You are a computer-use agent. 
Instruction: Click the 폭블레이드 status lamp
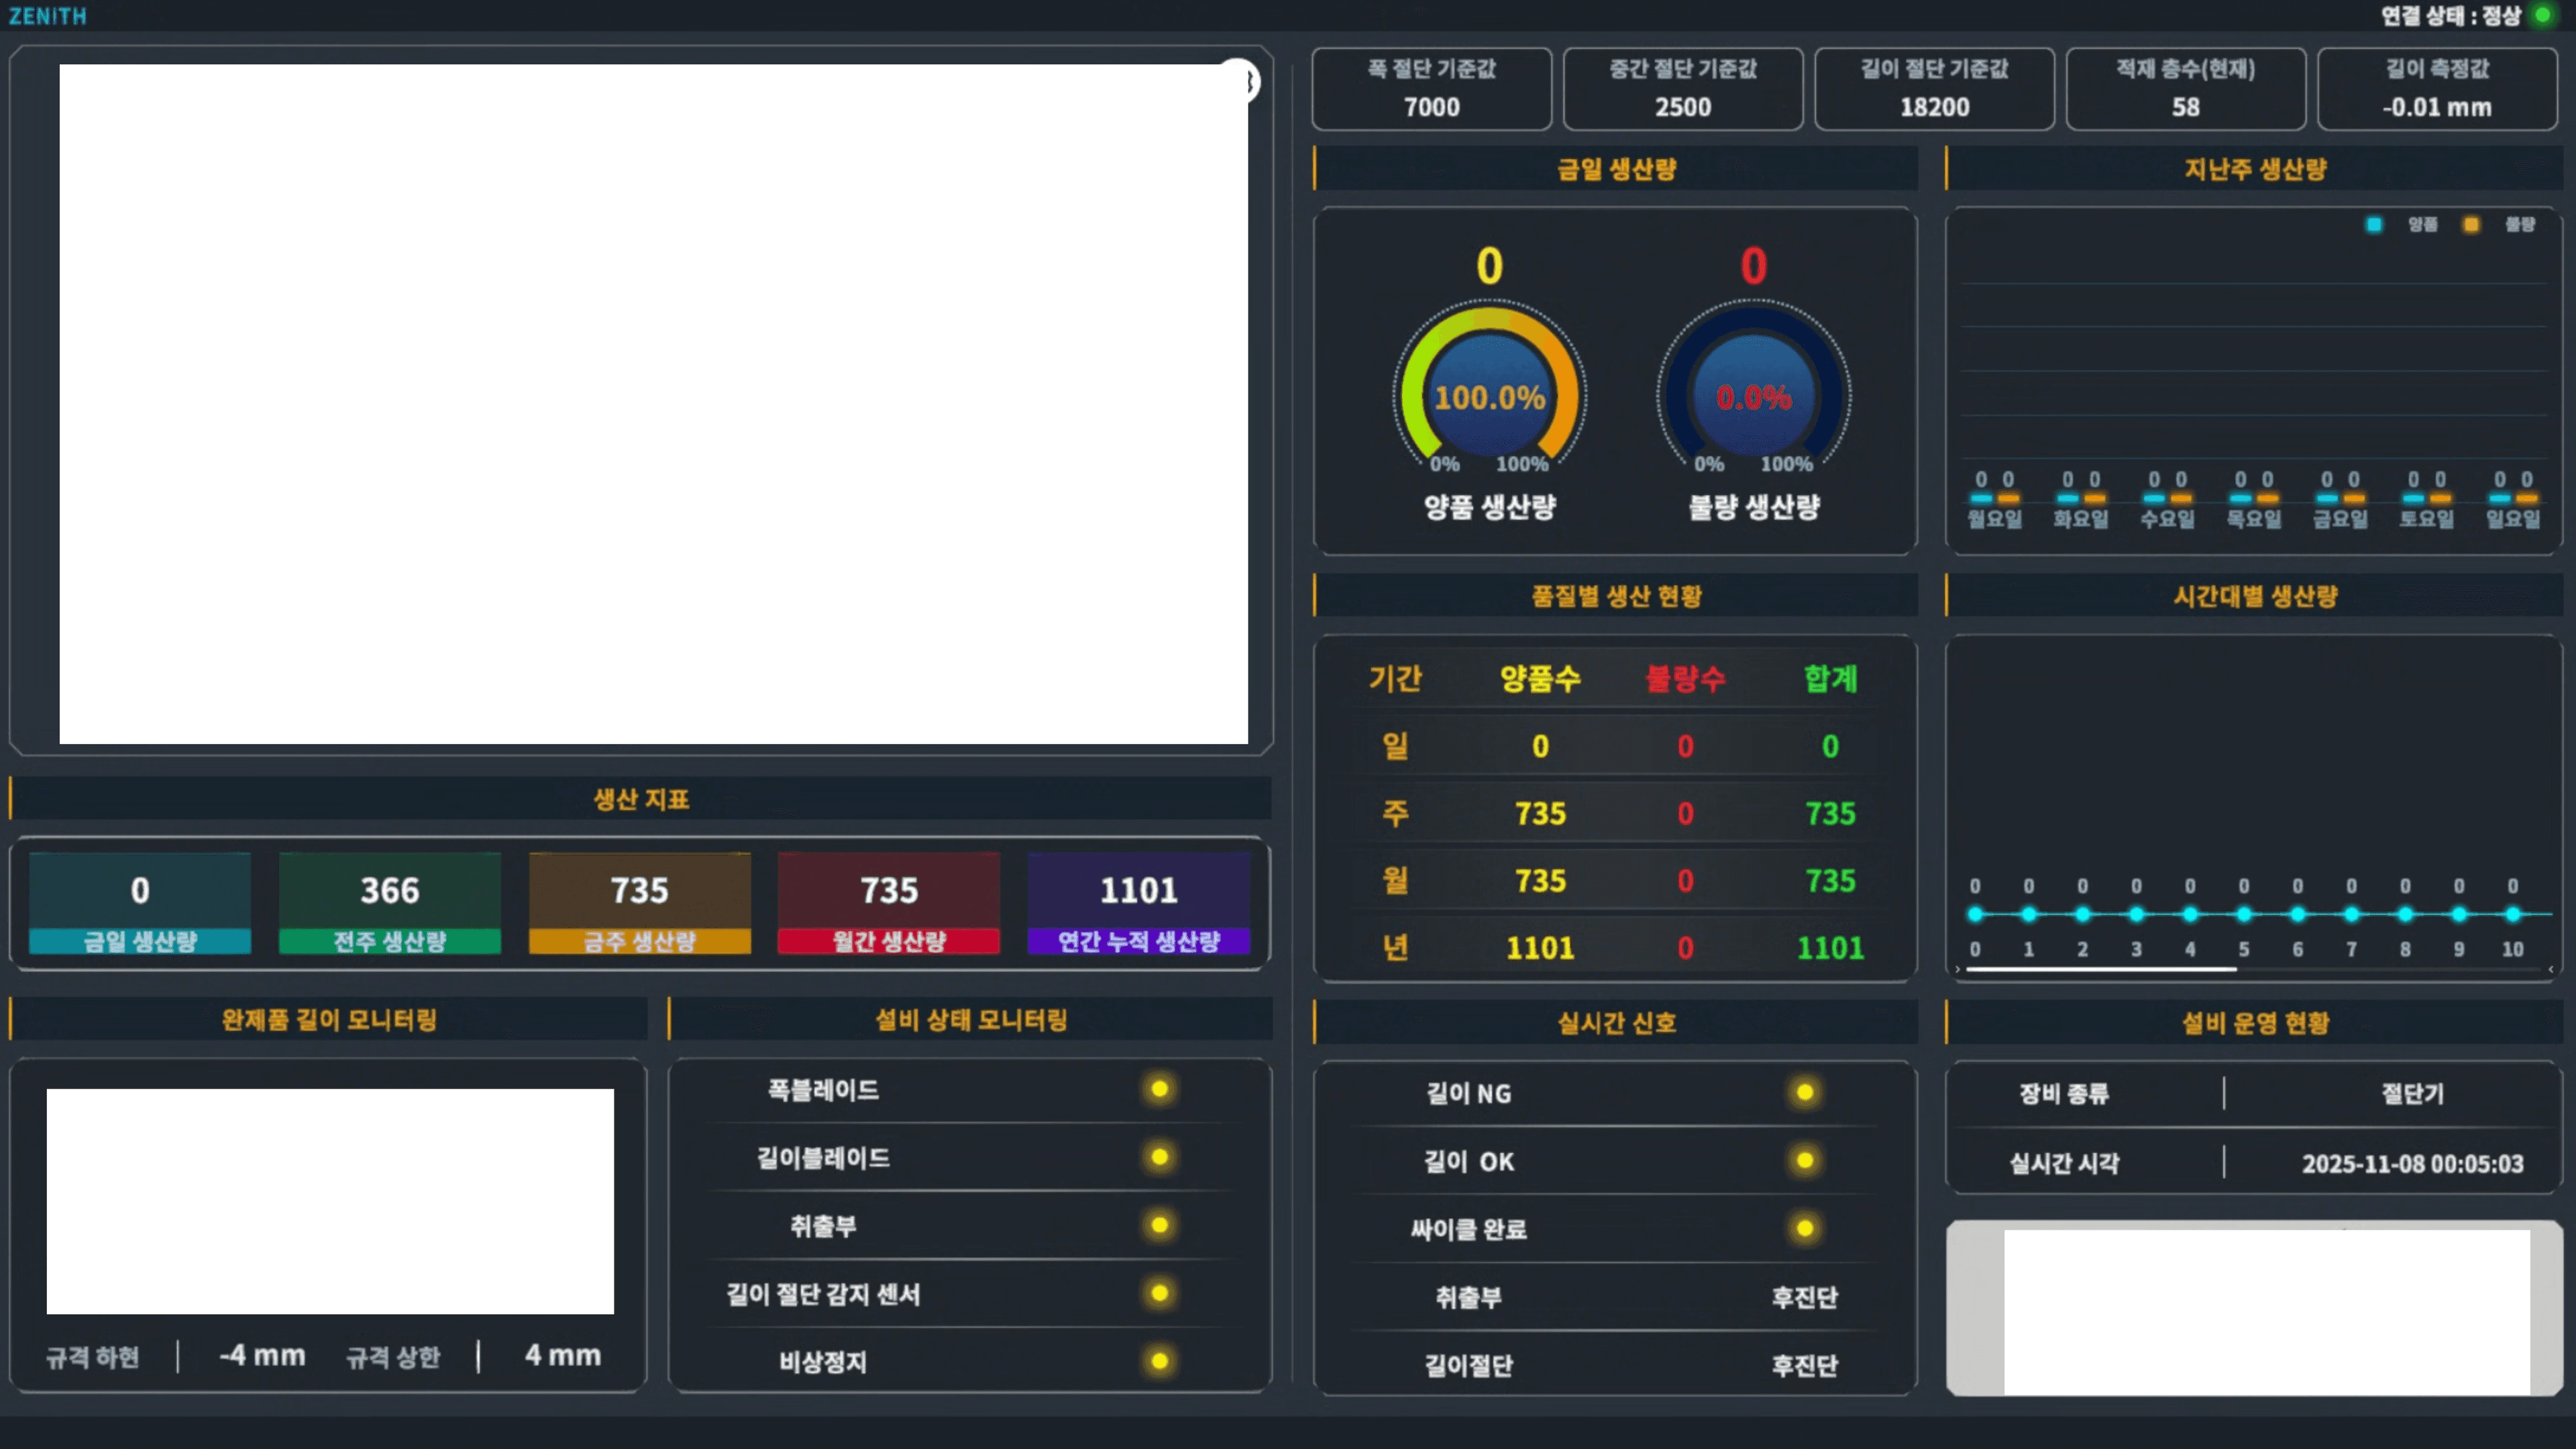point(1159,1089)
